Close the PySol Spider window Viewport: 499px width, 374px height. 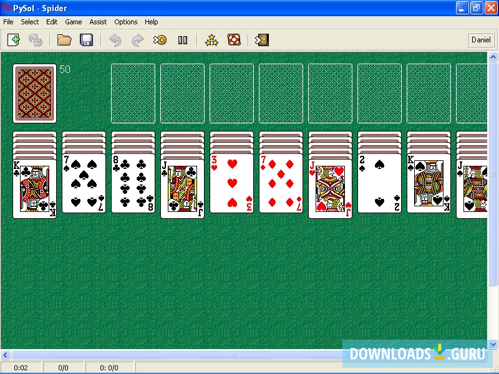click(491, 8)
